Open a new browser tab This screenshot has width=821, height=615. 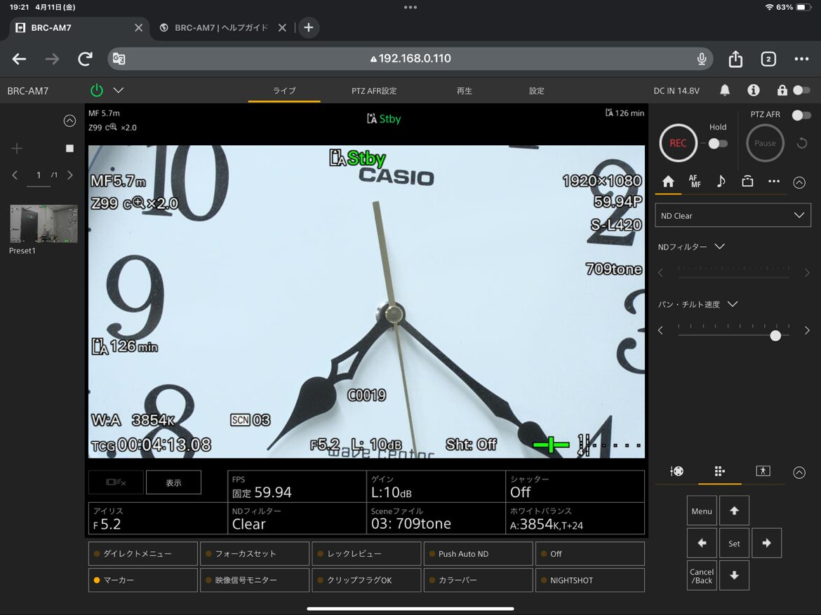tap(308, 28)
